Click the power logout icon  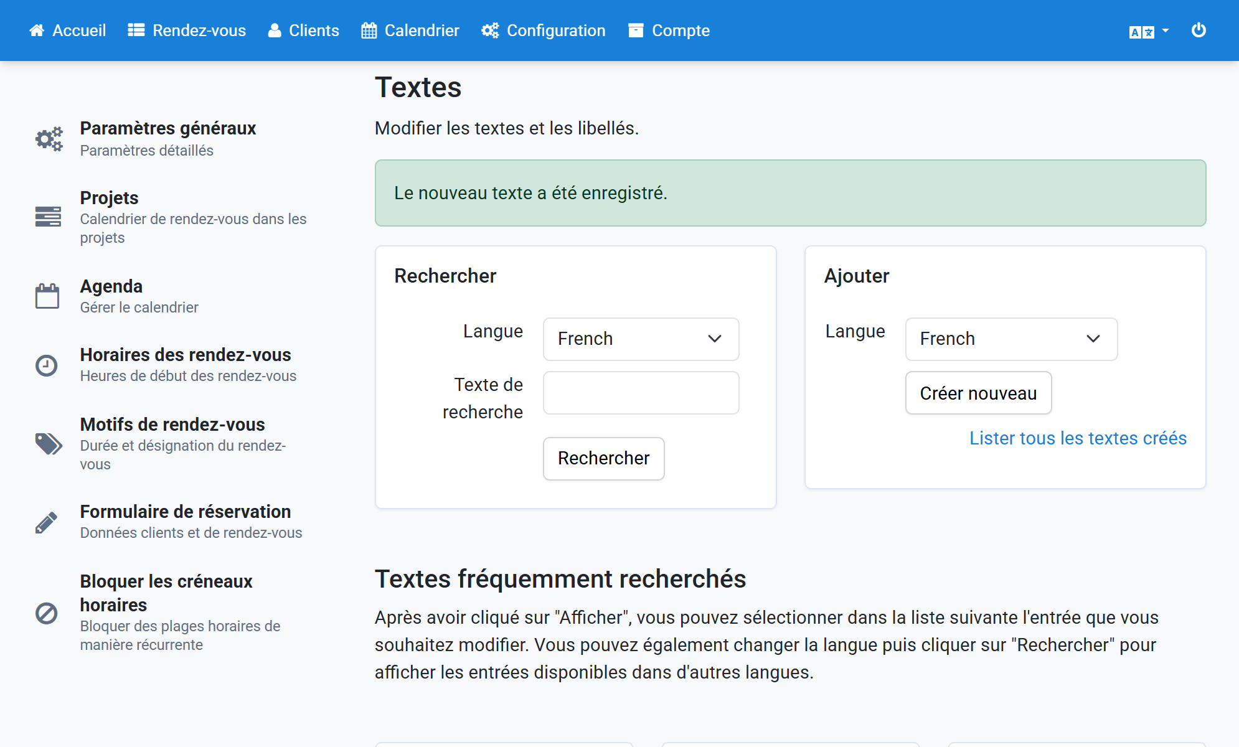(x=1199, y=31)
